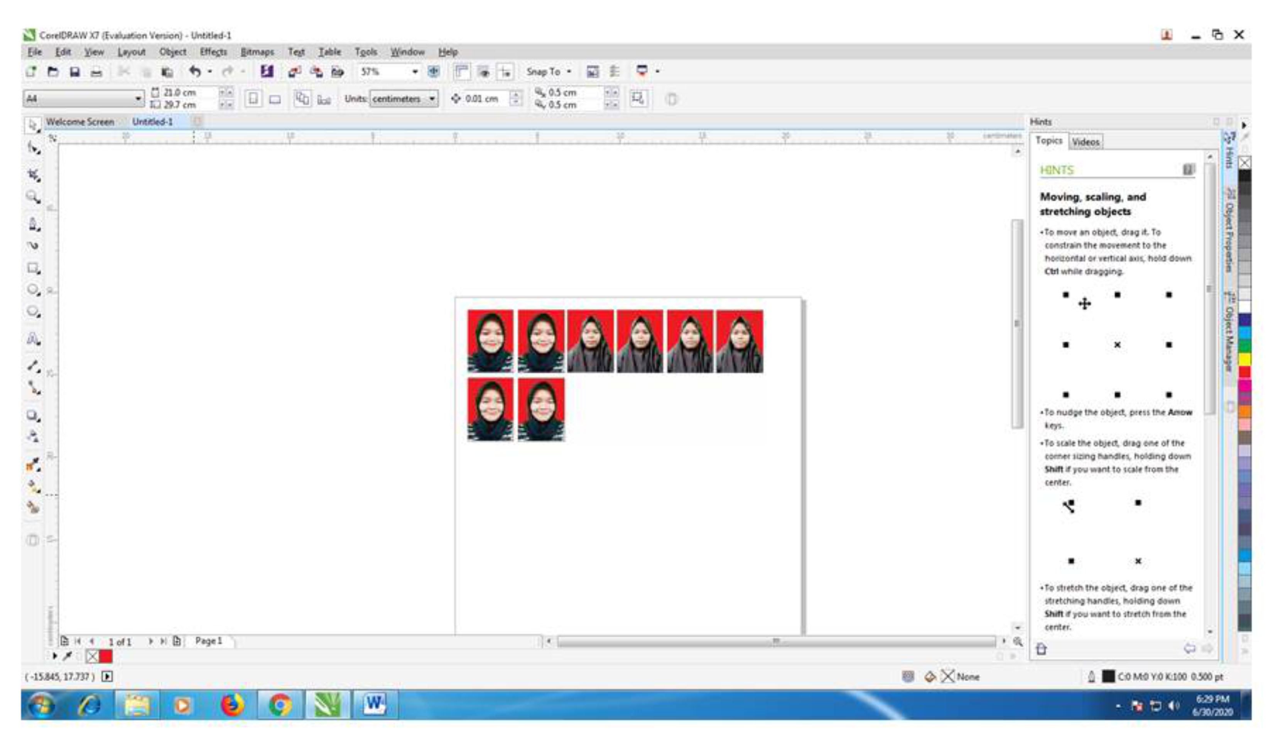The width and height of the screenshot is (1275, 746).
Task: Undo the last action
Action: tap(195, 71)
